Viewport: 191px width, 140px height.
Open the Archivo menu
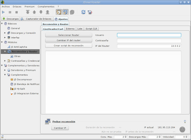[x=6, y=7]
